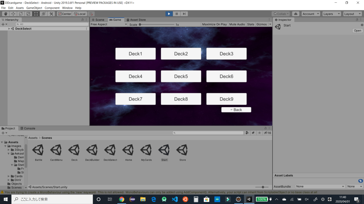Open Chrome from taskbar
Viewport: 364px width, 204px height.
(x=122, y=199)
